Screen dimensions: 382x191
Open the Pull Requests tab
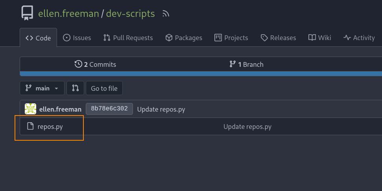(128, 38)
